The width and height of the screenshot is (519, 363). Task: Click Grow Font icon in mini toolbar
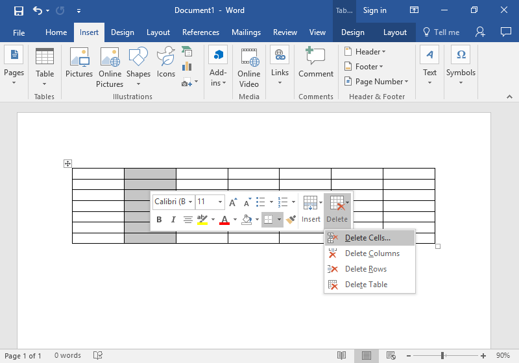click(x=233, y=202)
